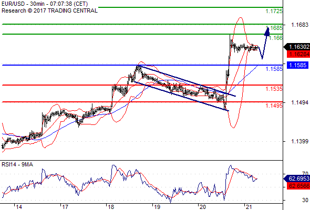310x210 pixels.
Task: Click the red RSI MA value 62.6566 tag
Action: 298,186
